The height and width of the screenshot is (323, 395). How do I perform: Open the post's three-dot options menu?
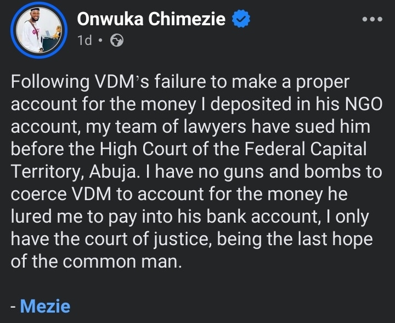pos(373,19)
